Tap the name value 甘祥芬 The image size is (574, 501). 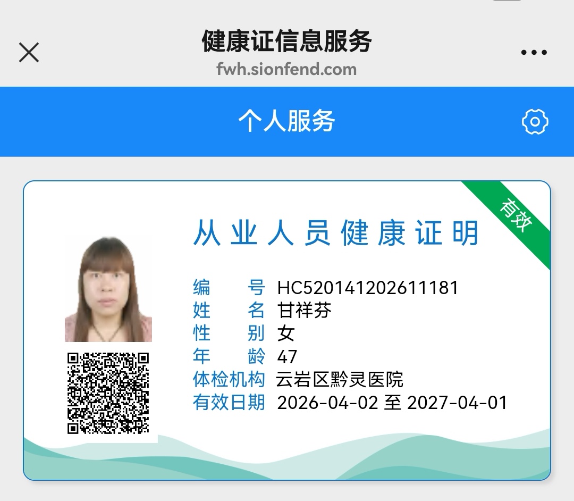tap(305, 311)
